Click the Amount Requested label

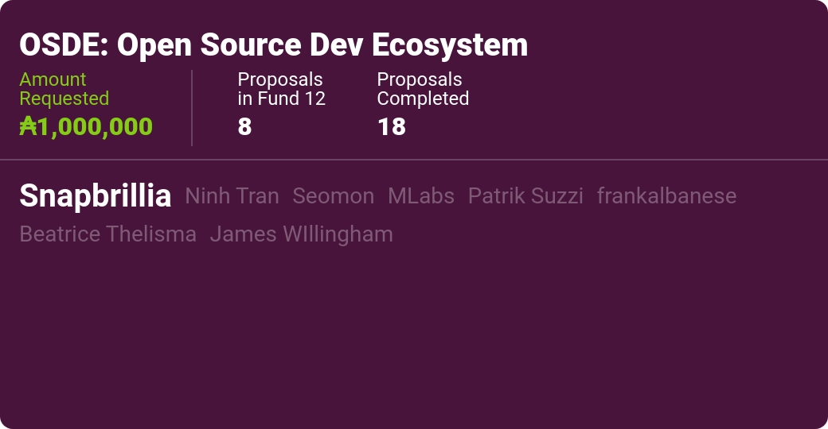[64, 88]
